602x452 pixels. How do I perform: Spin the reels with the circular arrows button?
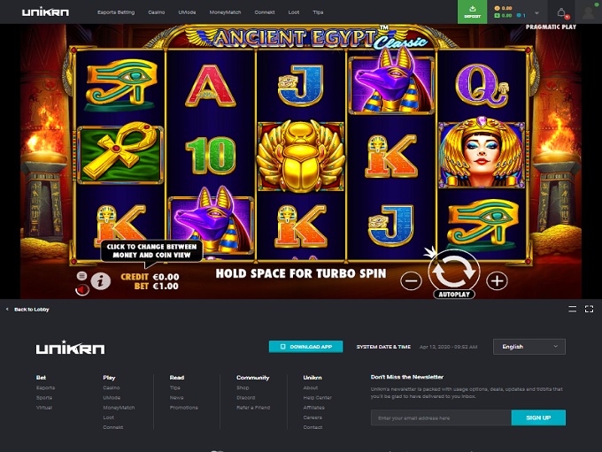454,271
